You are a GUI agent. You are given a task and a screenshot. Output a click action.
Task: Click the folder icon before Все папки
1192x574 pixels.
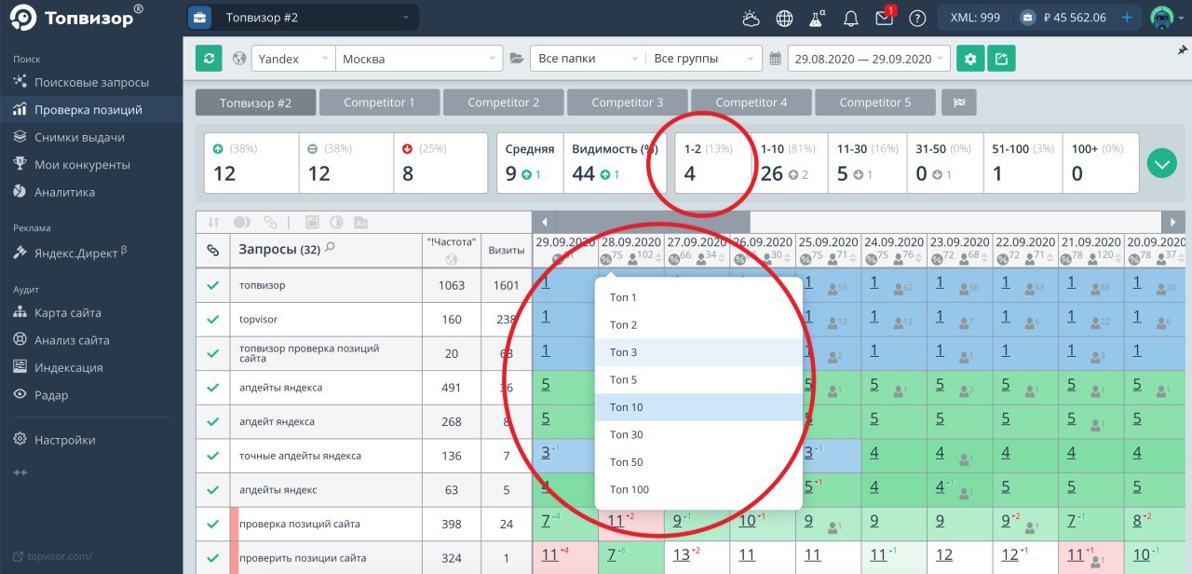517,59
